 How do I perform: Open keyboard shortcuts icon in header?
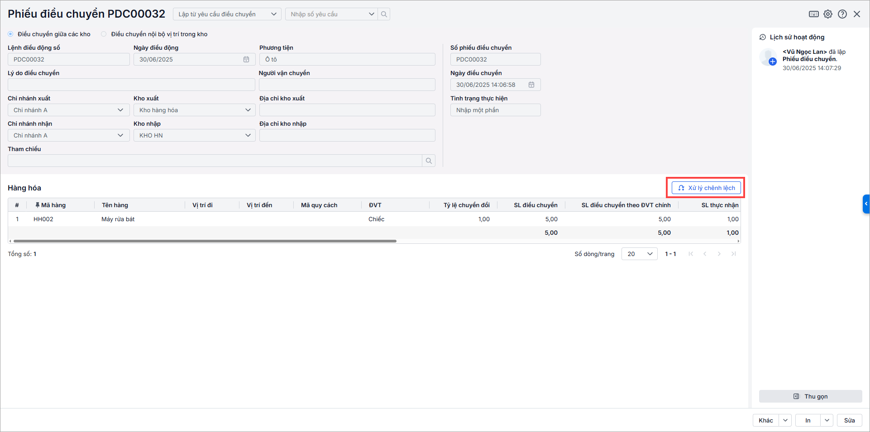813,14
